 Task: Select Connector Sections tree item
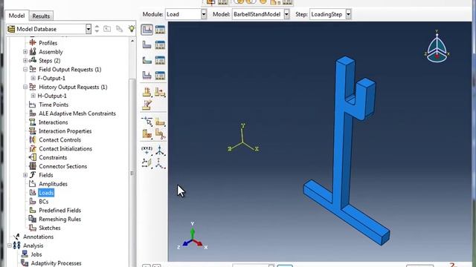62,166
